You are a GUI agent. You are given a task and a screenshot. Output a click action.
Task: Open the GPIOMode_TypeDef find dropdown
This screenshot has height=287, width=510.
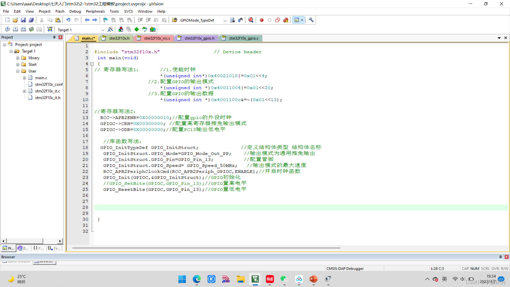[225, 20]
